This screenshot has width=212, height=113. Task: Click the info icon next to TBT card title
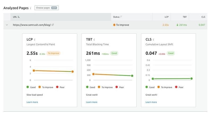tap(94, 40)
